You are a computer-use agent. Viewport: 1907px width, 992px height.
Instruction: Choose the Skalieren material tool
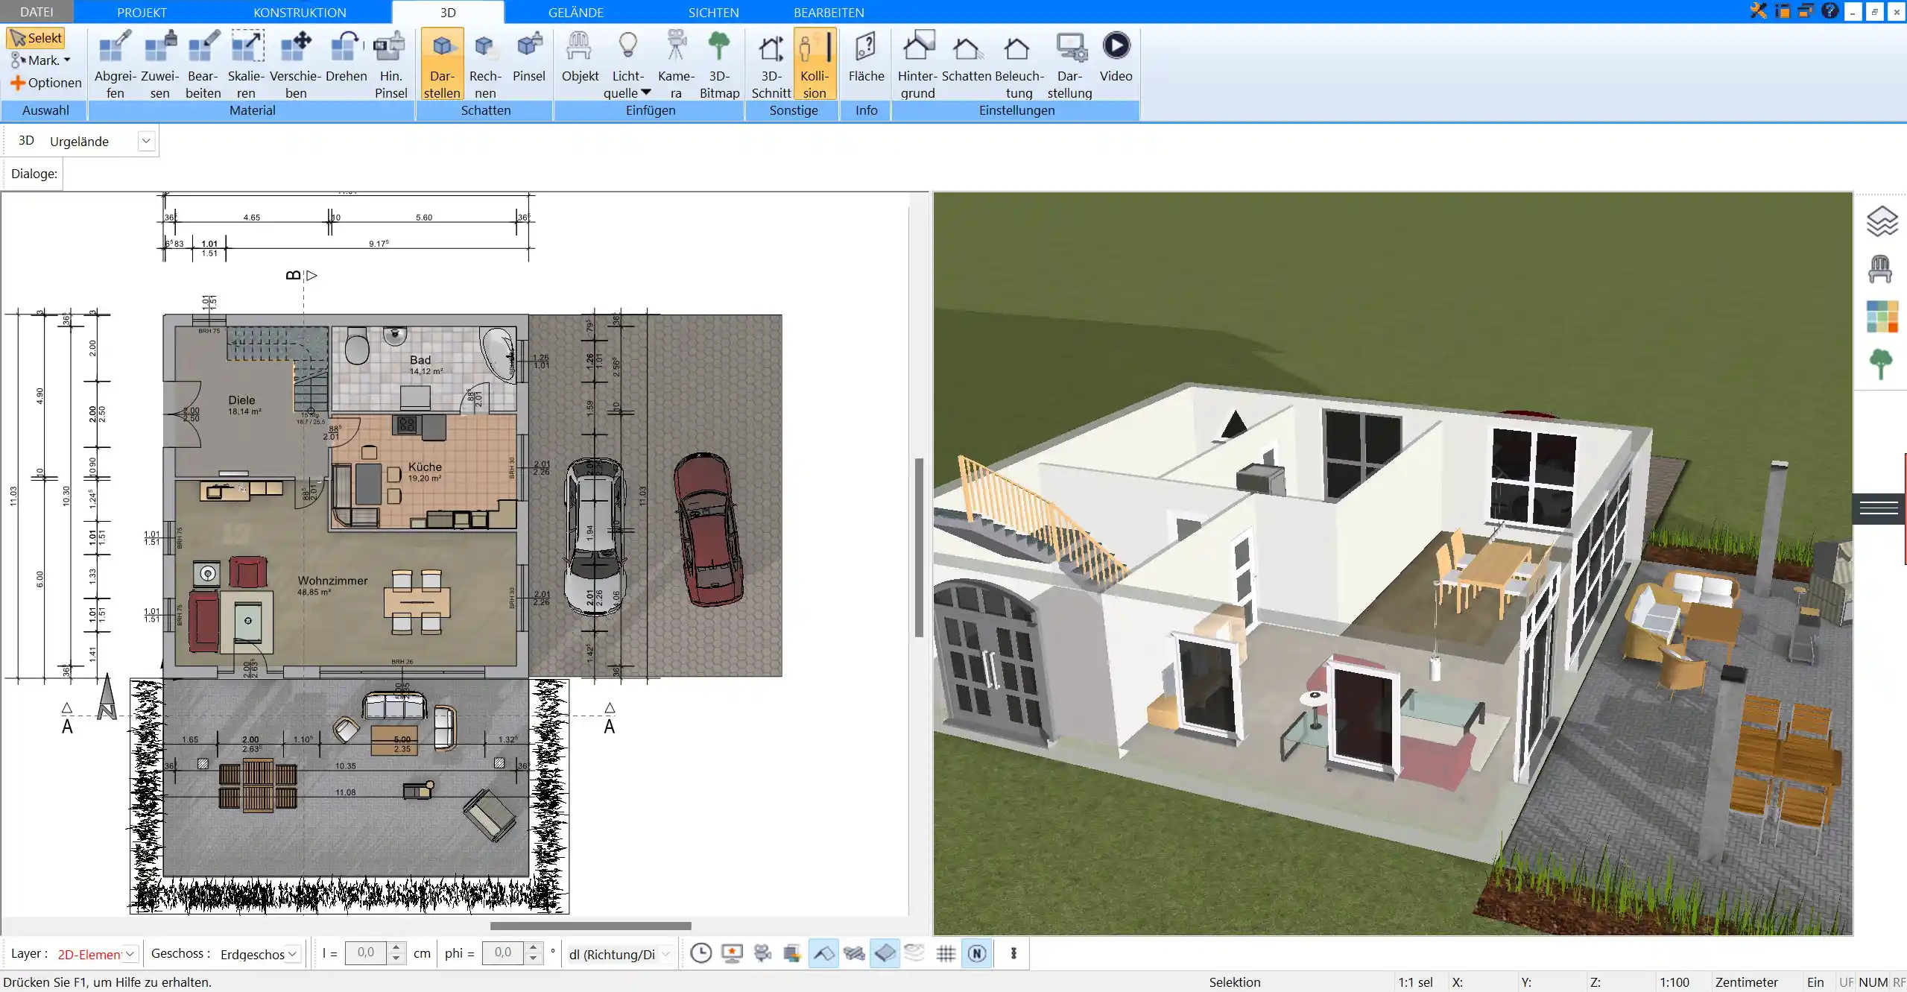click(x=246, y=64)
